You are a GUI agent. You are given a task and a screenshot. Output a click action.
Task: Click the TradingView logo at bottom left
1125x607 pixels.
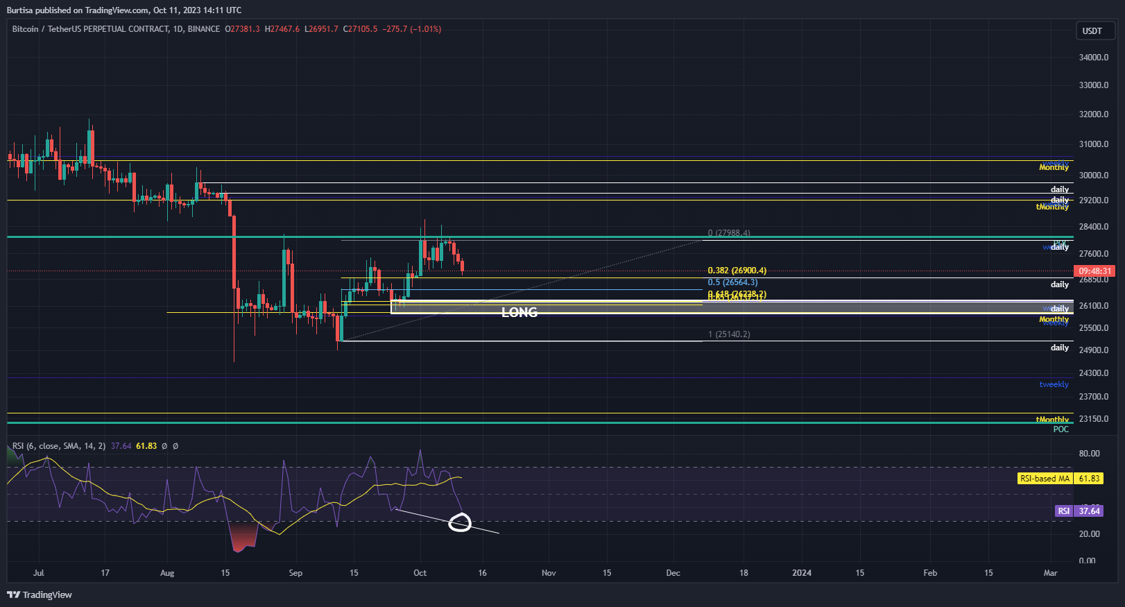pyautogui.click(x=40, y=595)
